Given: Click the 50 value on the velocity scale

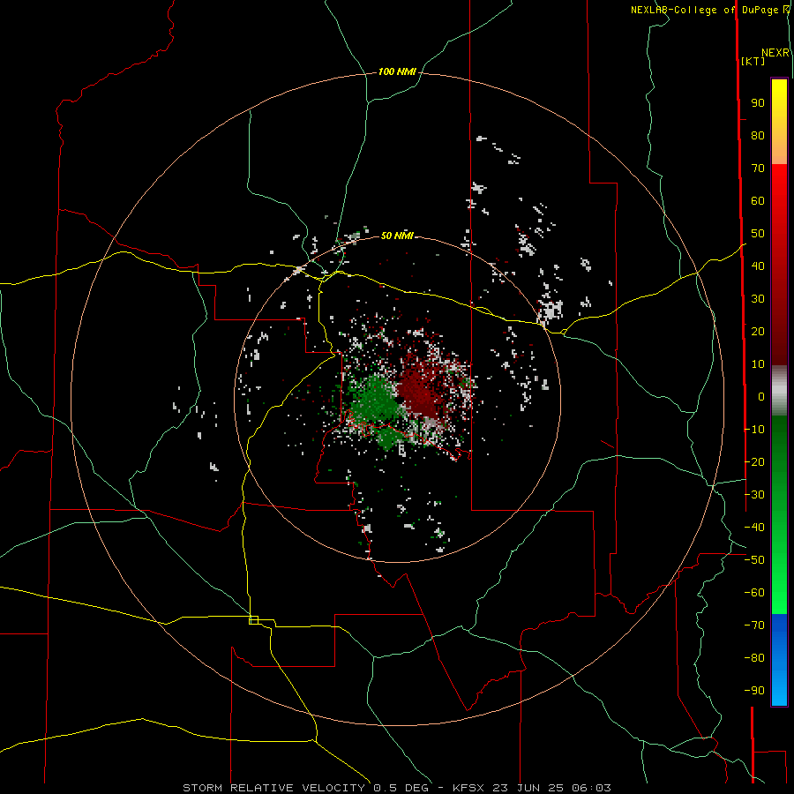Looking at the screenshot, I should coord(758,234).
